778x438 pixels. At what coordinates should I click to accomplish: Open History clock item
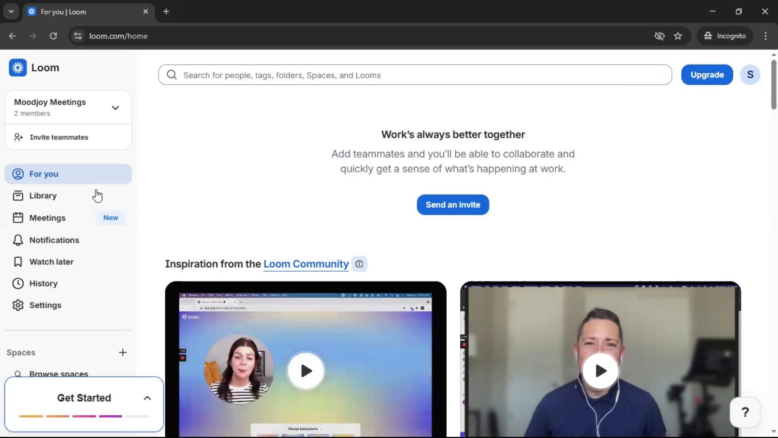click(43, 283)
